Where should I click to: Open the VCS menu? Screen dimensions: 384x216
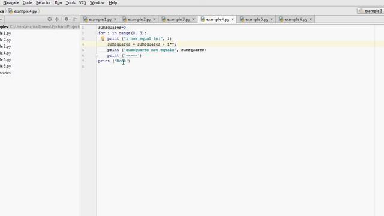(x=83, y=2)
